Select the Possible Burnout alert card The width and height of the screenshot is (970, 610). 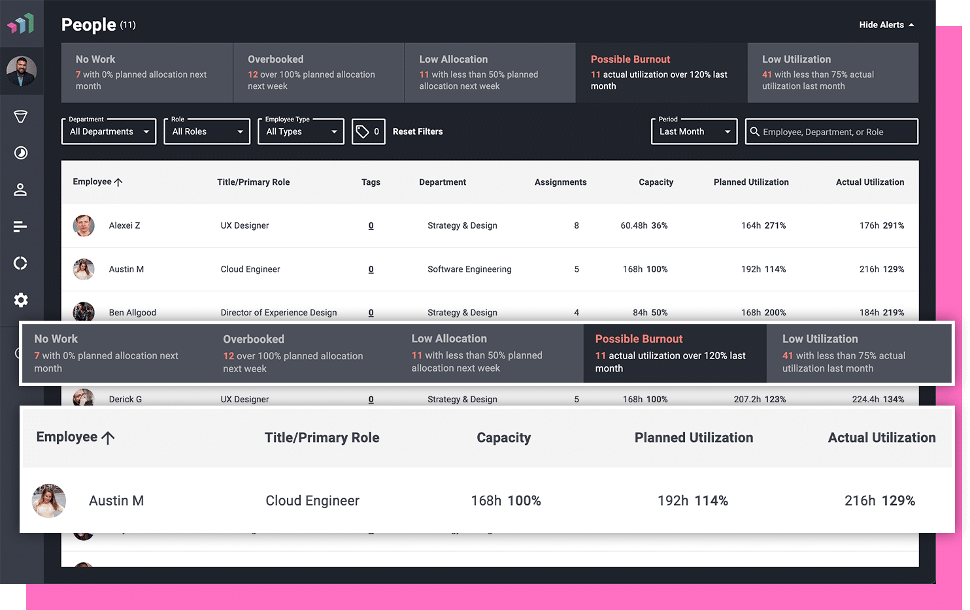pyautogui.click(x=661, y=72)
